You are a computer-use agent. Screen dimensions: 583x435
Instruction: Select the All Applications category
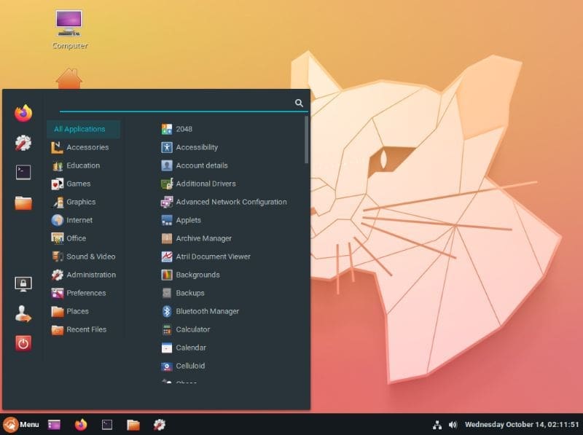tap(84, 129)
